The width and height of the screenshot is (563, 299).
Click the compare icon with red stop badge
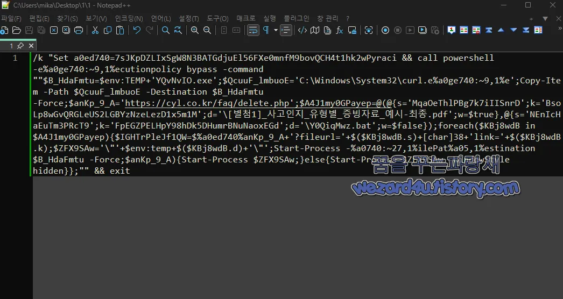pyautogui.click(x=476, y=30)
